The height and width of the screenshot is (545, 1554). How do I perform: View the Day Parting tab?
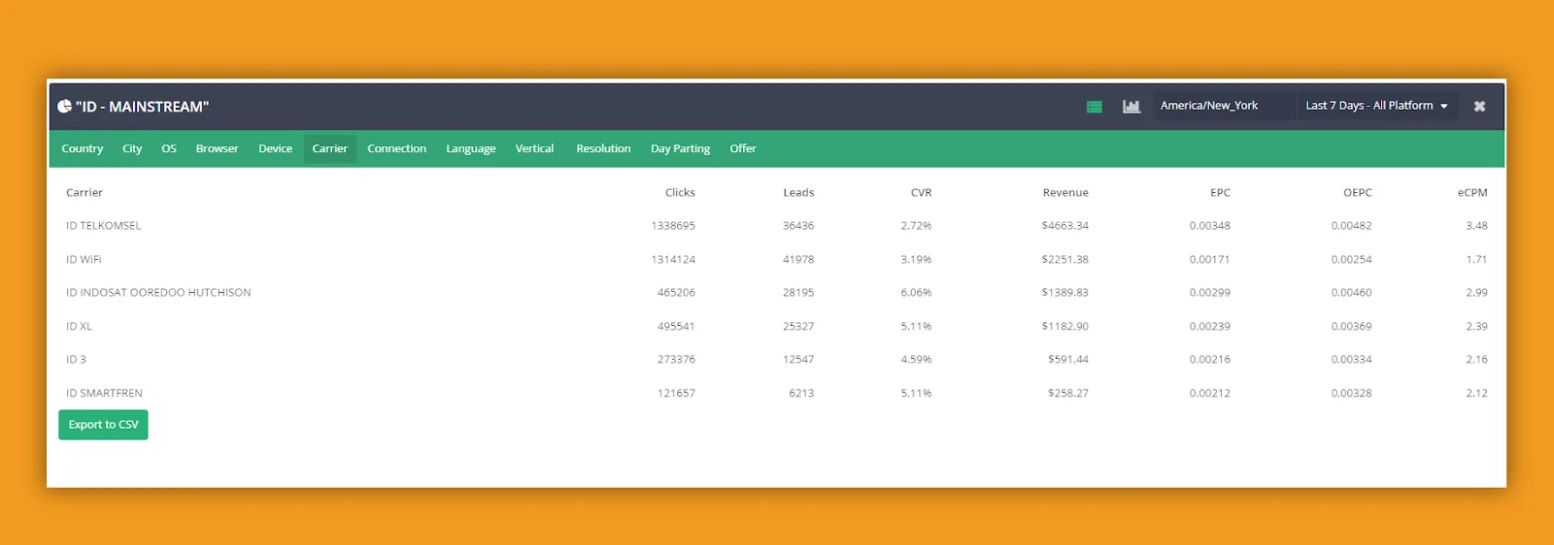(x=680, y=148)
